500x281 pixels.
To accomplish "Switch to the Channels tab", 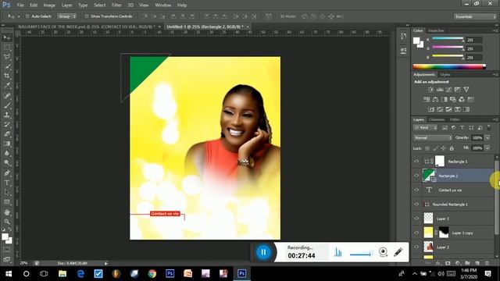I will click(437, 119).
